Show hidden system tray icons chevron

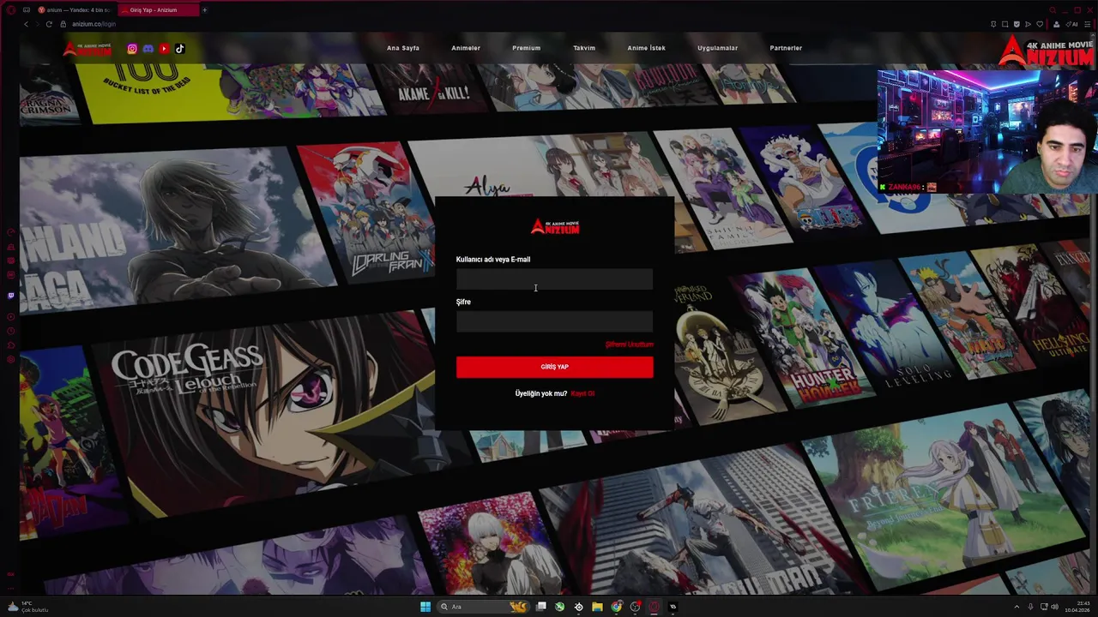1017,607
